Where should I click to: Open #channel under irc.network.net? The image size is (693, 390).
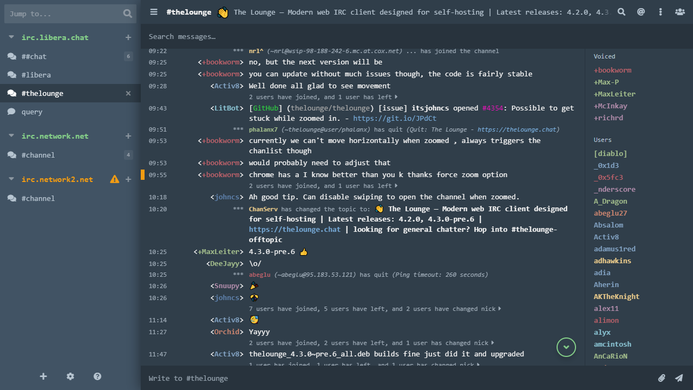[70, 155]
